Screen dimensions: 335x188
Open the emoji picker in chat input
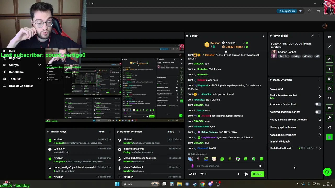pyautogui.click(x=260, y=166)
